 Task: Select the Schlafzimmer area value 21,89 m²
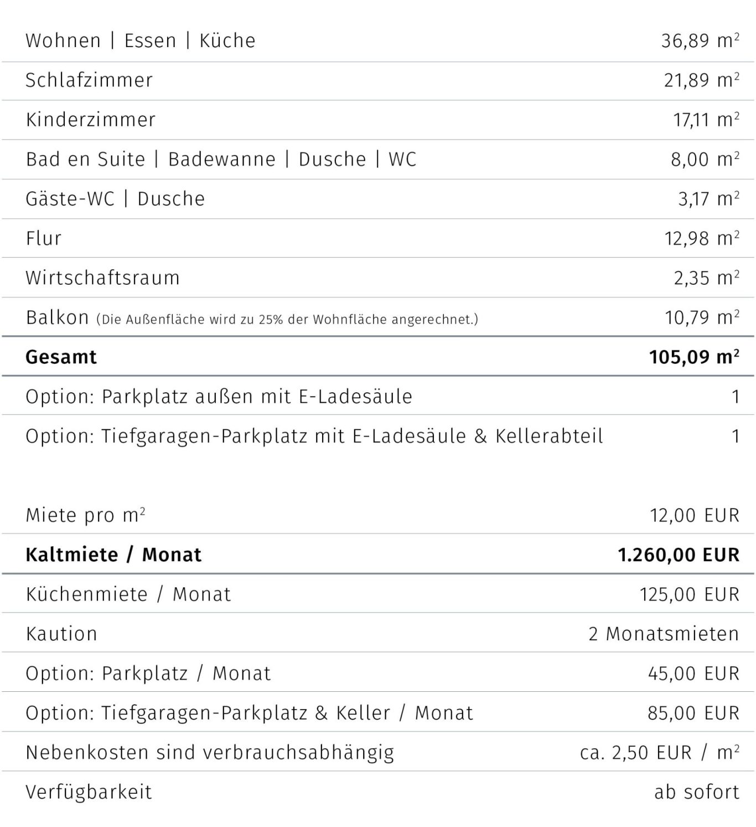pyautogui.click(x=702, y=80)
